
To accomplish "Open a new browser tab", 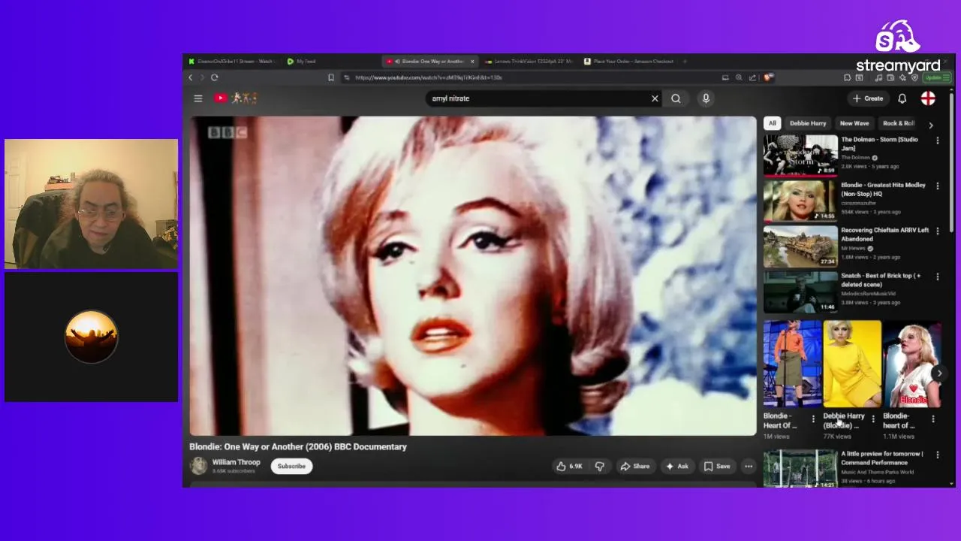I will (x=685, y=62).
